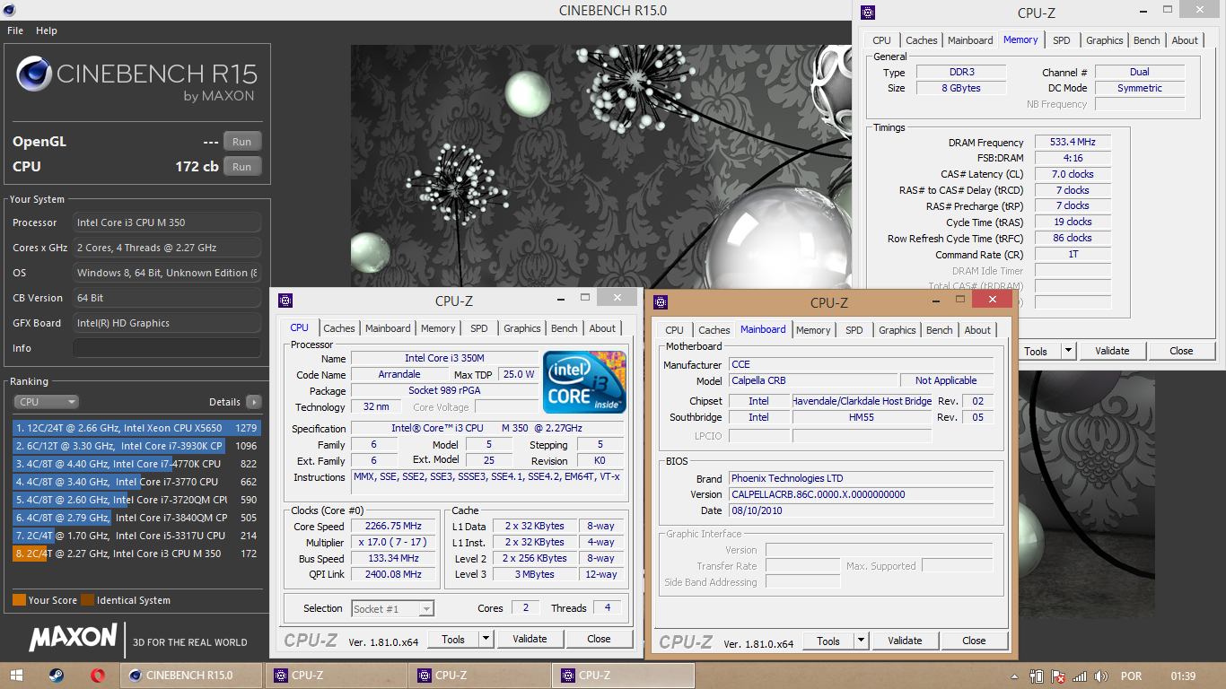1226x689 pixels.
Task: Select ranking row Intel Core i7-3930K
Action: (136, 446)
